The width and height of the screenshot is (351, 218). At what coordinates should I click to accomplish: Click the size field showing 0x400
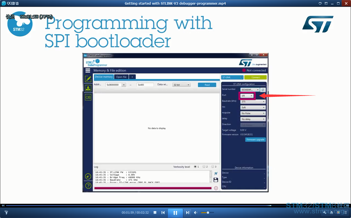(145, 85)
